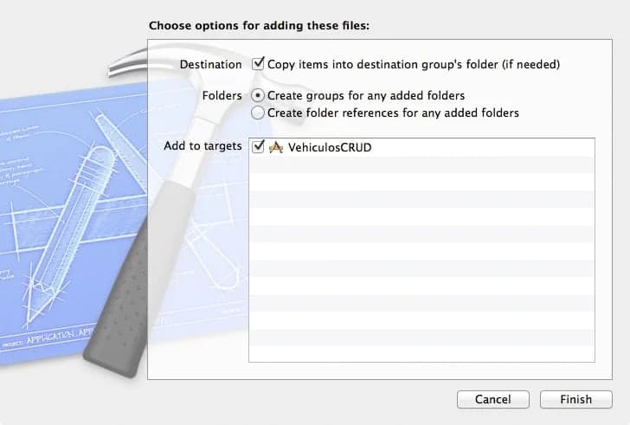The width and height of the screenshot is (630, 425).
Task: Click the "Copy items into destination group's folder" label
Action: pyautogui.click(x=414, y=64)
